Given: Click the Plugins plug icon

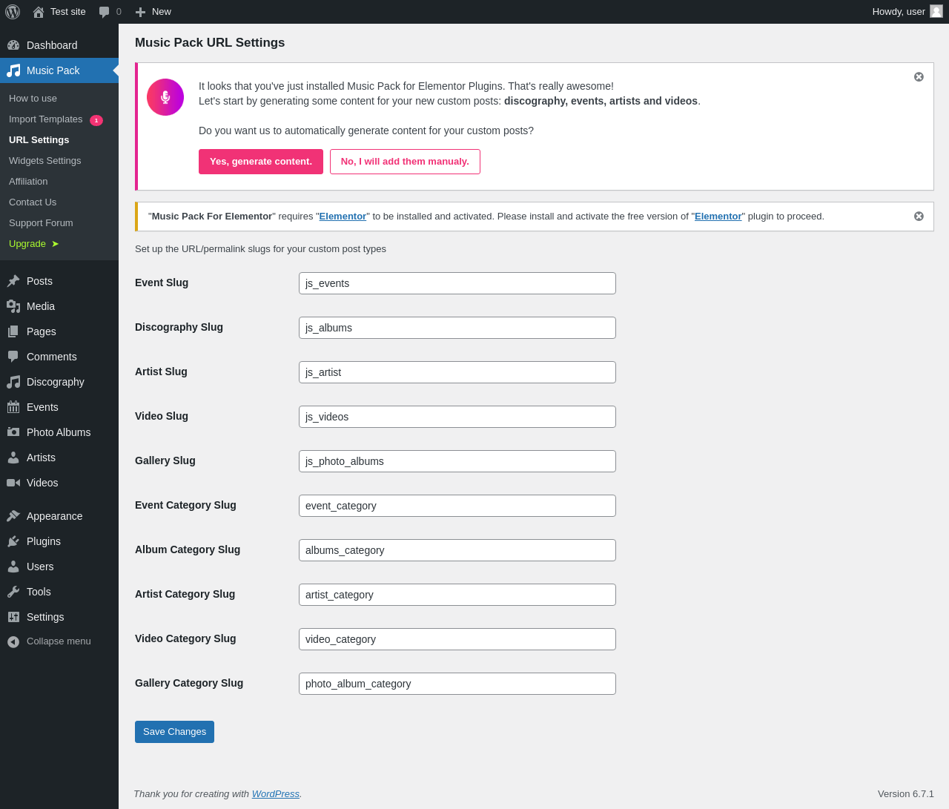Looking at the screenshot, I should click(x=13, y=541).
